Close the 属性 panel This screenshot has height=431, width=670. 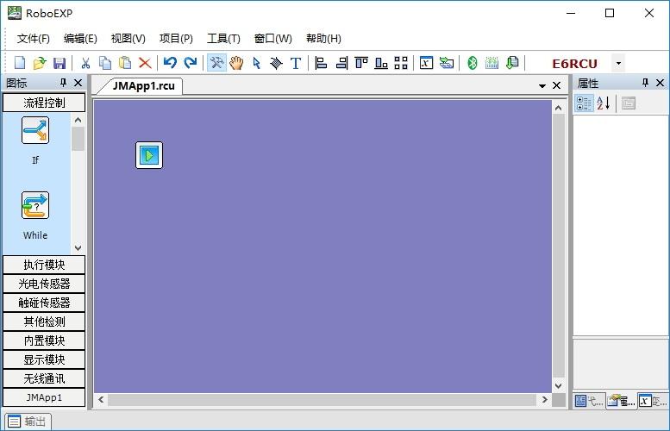[661, 83]
